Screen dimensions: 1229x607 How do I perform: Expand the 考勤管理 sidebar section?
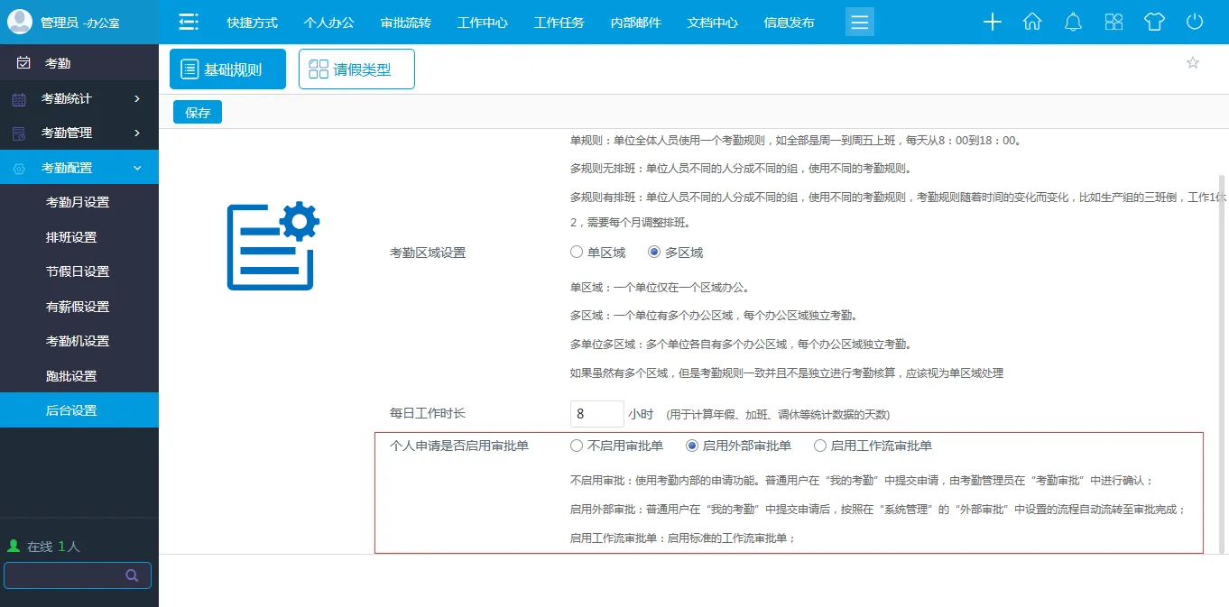pyautogui.click(x=79, y=133)
